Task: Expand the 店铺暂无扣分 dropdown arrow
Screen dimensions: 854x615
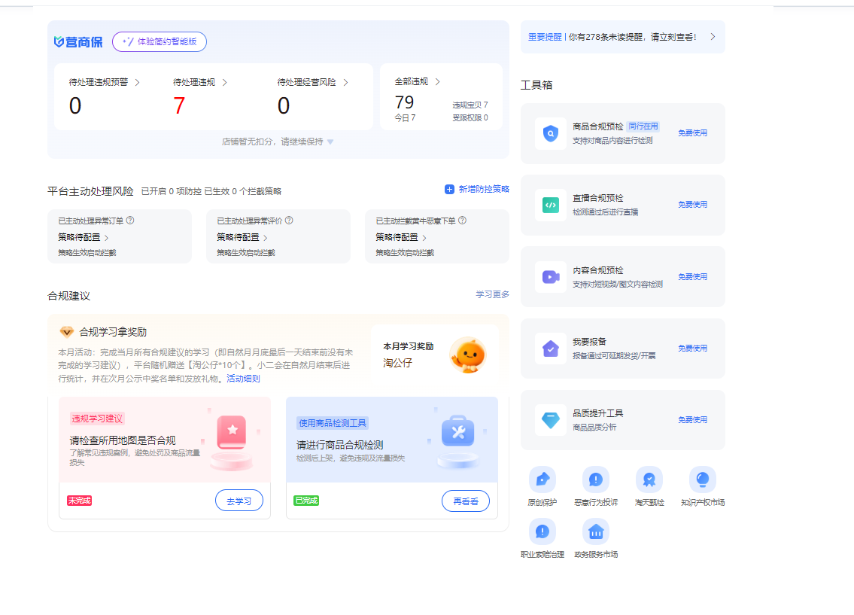Action: click(330, 142)
